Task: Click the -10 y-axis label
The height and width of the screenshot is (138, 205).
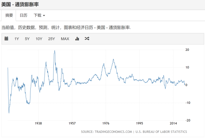Action: tap(188, 103)
